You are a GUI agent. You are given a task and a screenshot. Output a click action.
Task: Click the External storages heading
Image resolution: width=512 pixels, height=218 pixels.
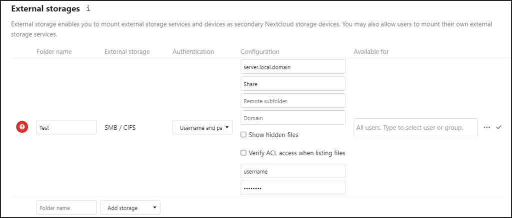[x=45, y=9]
